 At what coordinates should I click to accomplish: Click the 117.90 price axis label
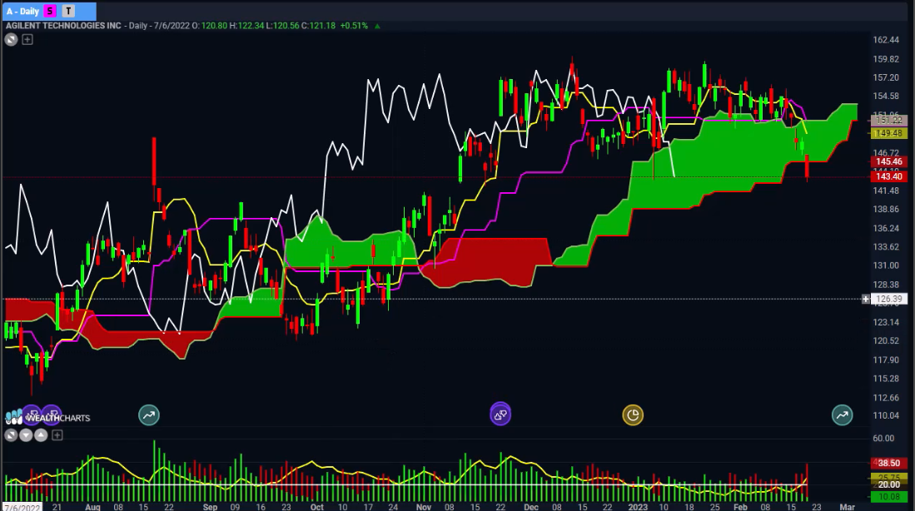886,360
